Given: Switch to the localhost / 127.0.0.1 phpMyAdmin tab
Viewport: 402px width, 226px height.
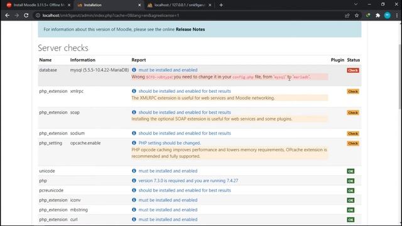Looking at the screenshot, I should pyautogui.click(x=180, y=5).
